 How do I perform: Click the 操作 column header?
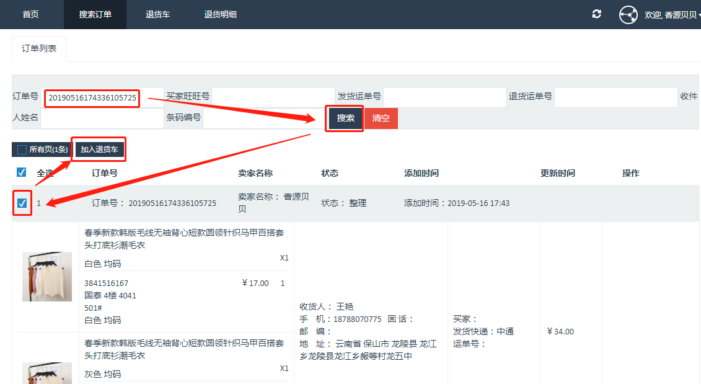pyautogui.click(x=631, y=173)
